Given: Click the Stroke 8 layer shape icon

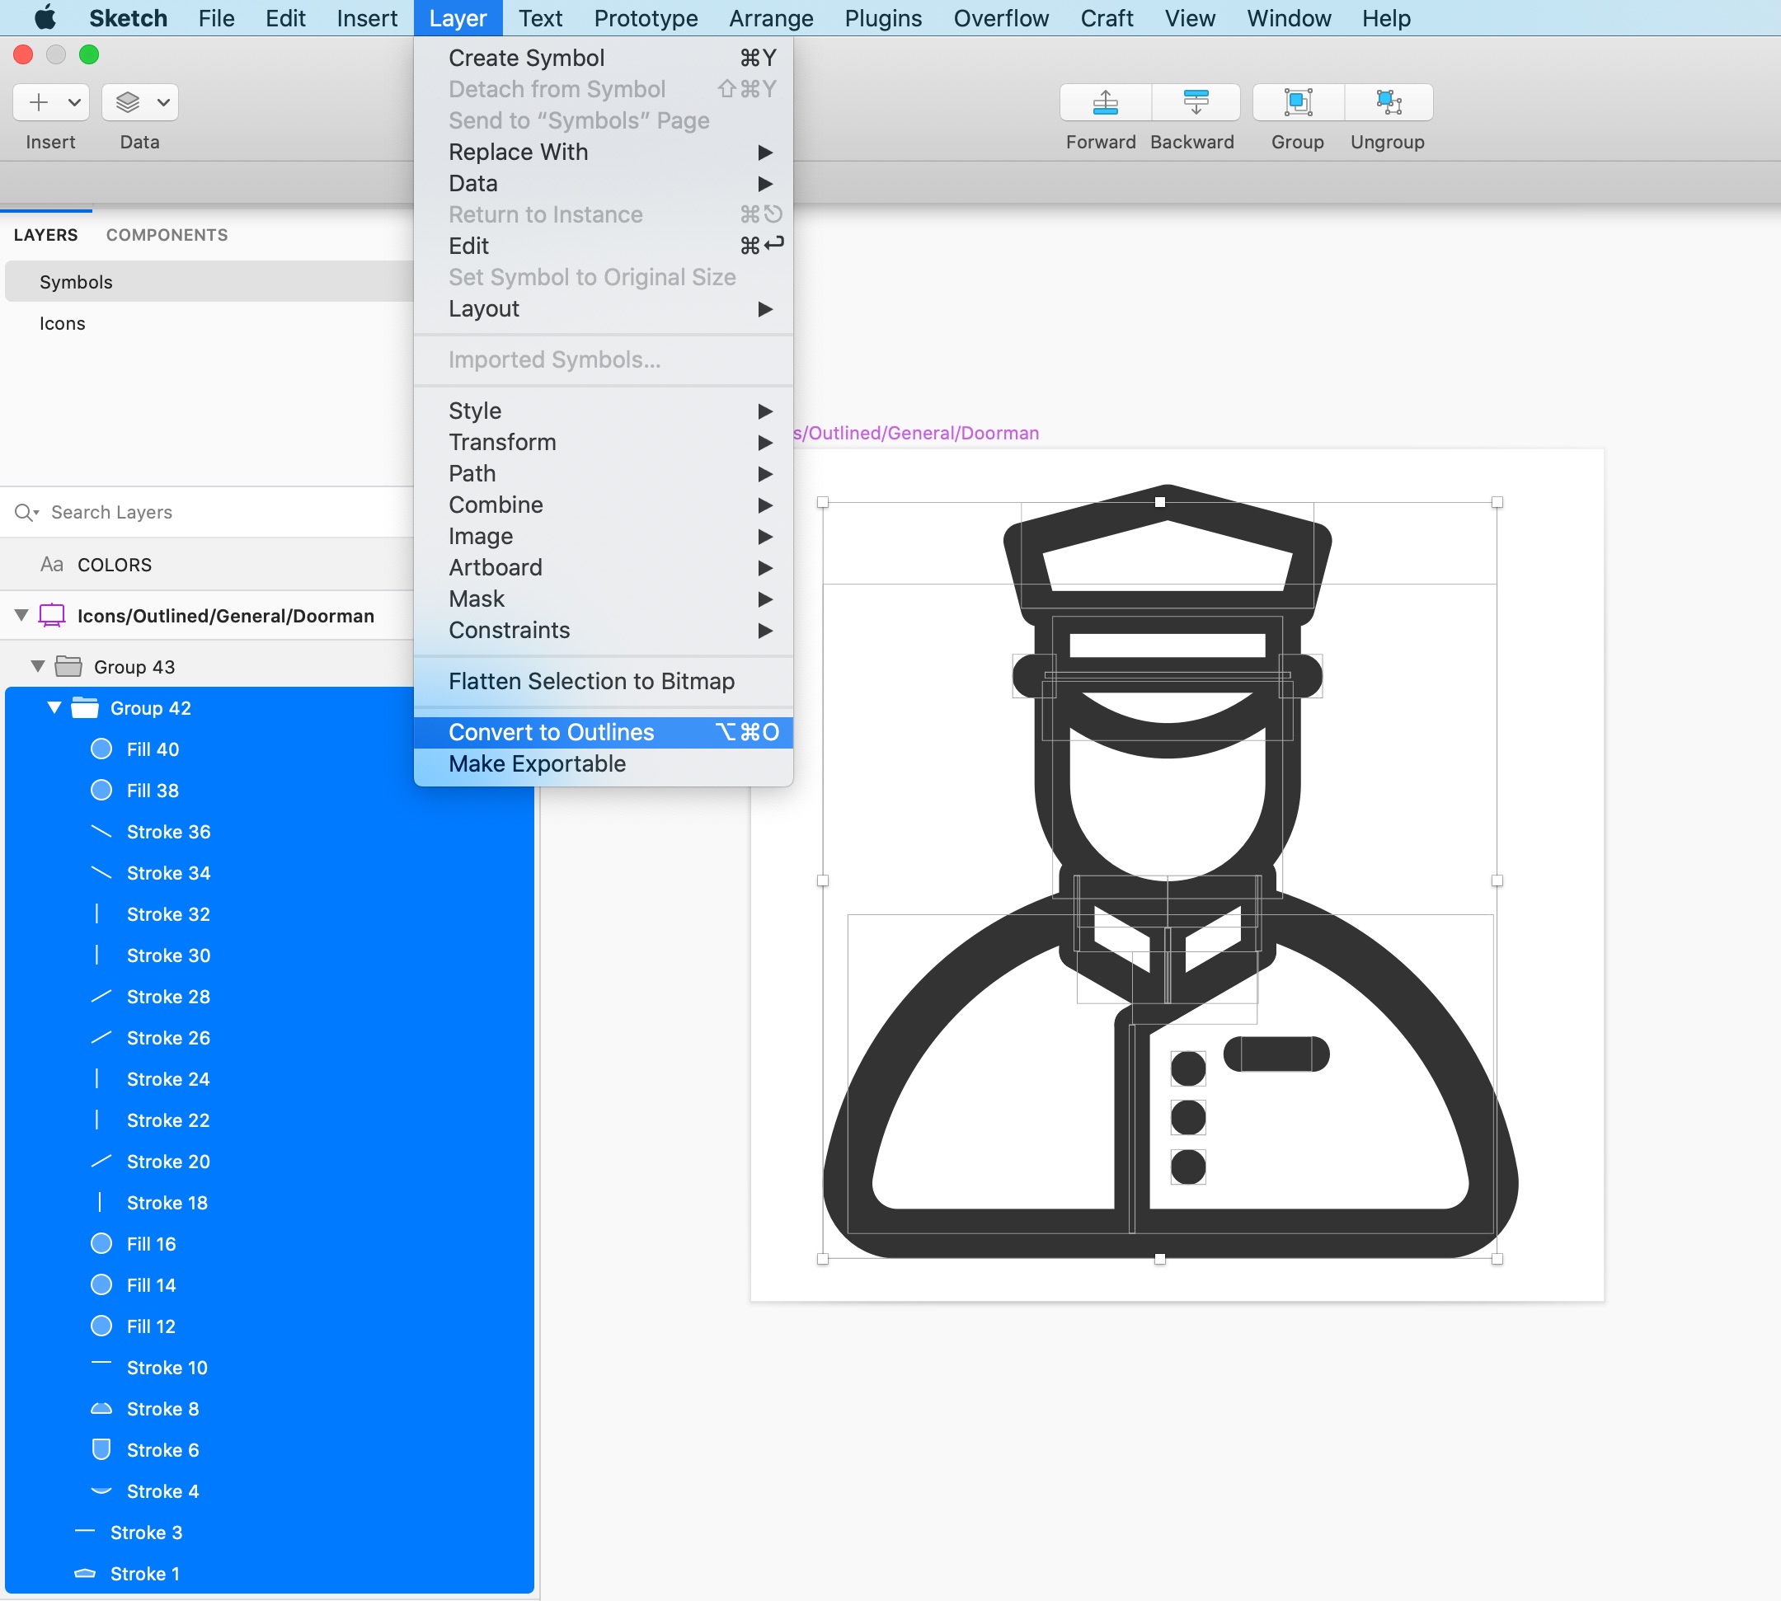Looking at the screenshot, I should 102,1408.
